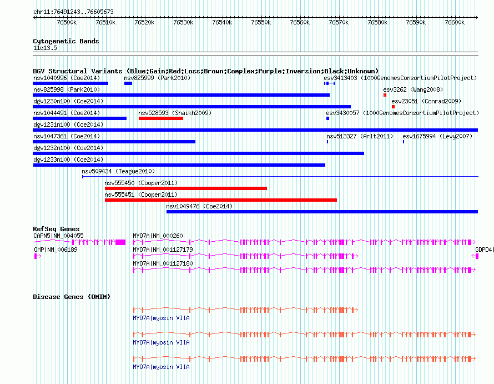Select esv1675994 (Levy2007) variant
494x384 pixels.
pyautogui.click(x=404, y=142)
